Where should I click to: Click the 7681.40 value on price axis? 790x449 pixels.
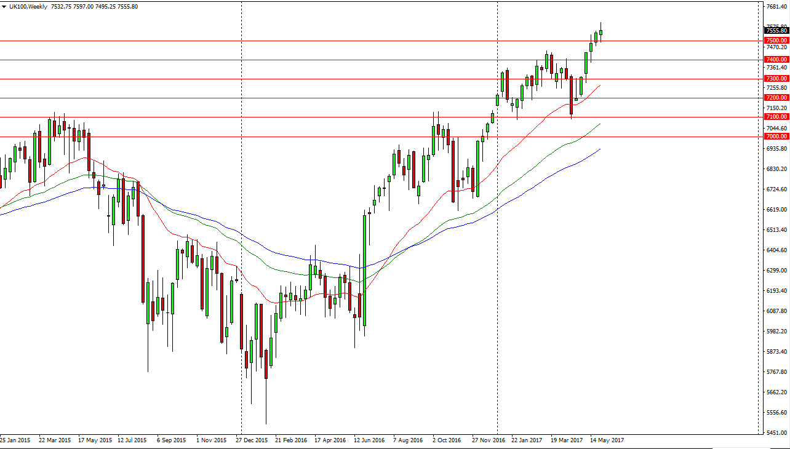click(x=776, y=7)
